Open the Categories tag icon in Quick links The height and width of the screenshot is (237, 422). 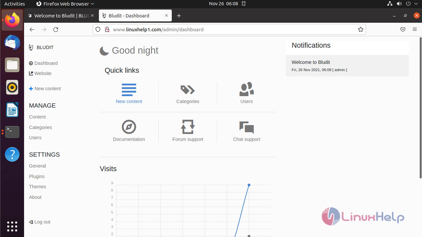pos(188,90)
